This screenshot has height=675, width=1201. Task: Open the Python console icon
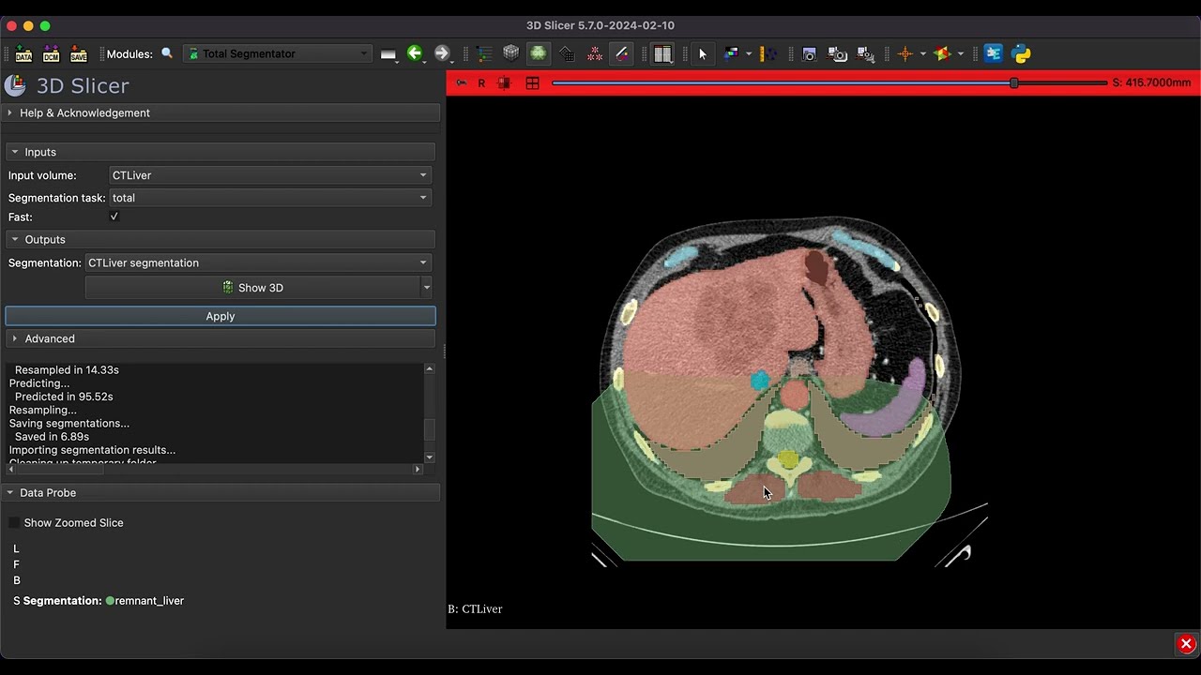coord(1022,54)
